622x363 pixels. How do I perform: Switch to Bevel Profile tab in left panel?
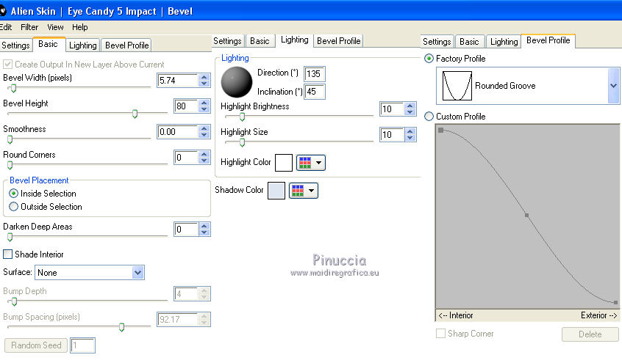click(127, 45)
